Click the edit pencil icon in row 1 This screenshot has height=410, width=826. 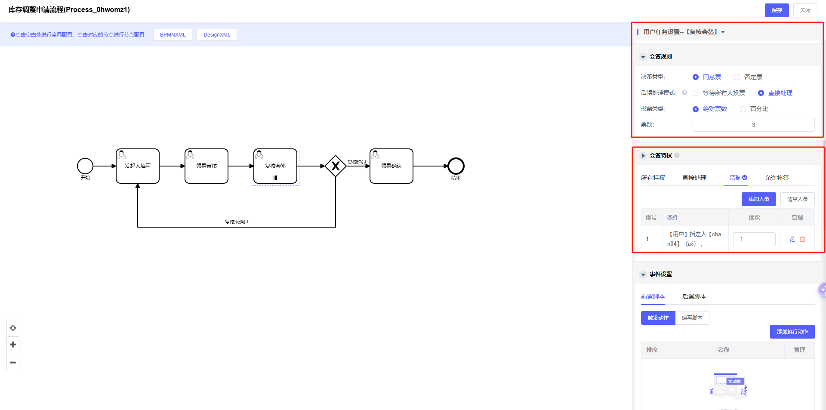tap(792, 239)
